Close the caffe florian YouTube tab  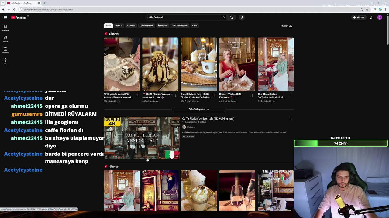point(39,3)
